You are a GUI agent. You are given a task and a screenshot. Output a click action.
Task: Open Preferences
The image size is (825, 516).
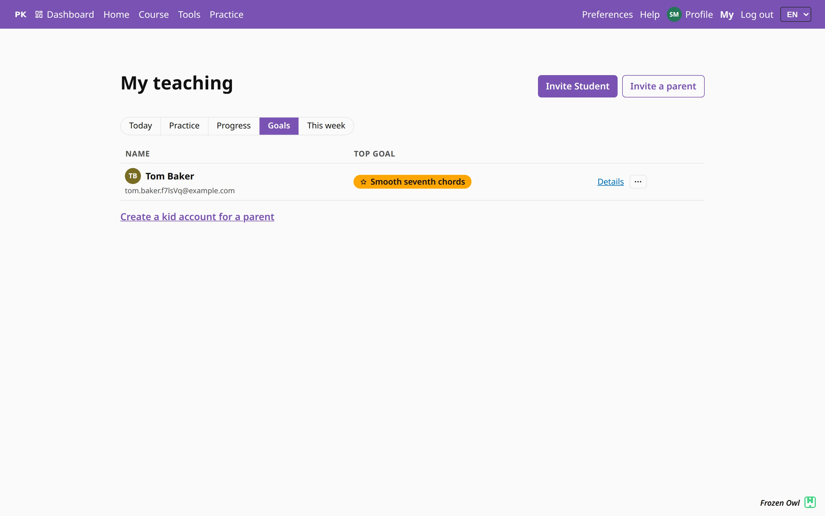(x=607, y=14)
